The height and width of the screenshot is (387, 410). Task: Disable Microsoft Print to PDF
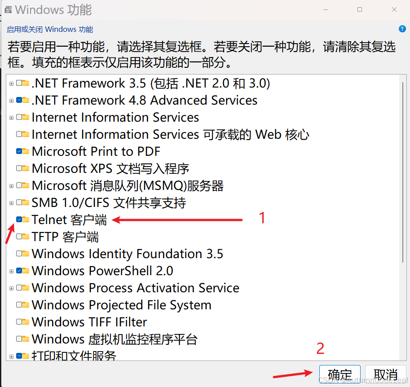[x=18, y=151]
